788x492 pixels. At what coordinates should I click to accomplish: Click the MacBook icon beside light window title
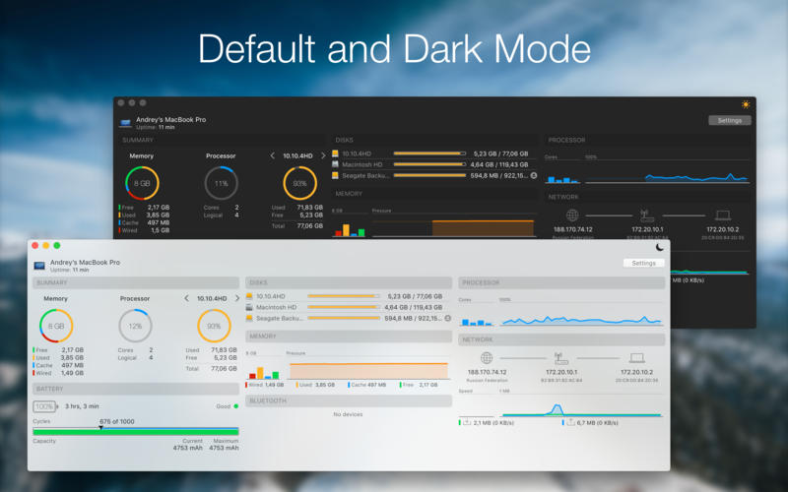39,266
